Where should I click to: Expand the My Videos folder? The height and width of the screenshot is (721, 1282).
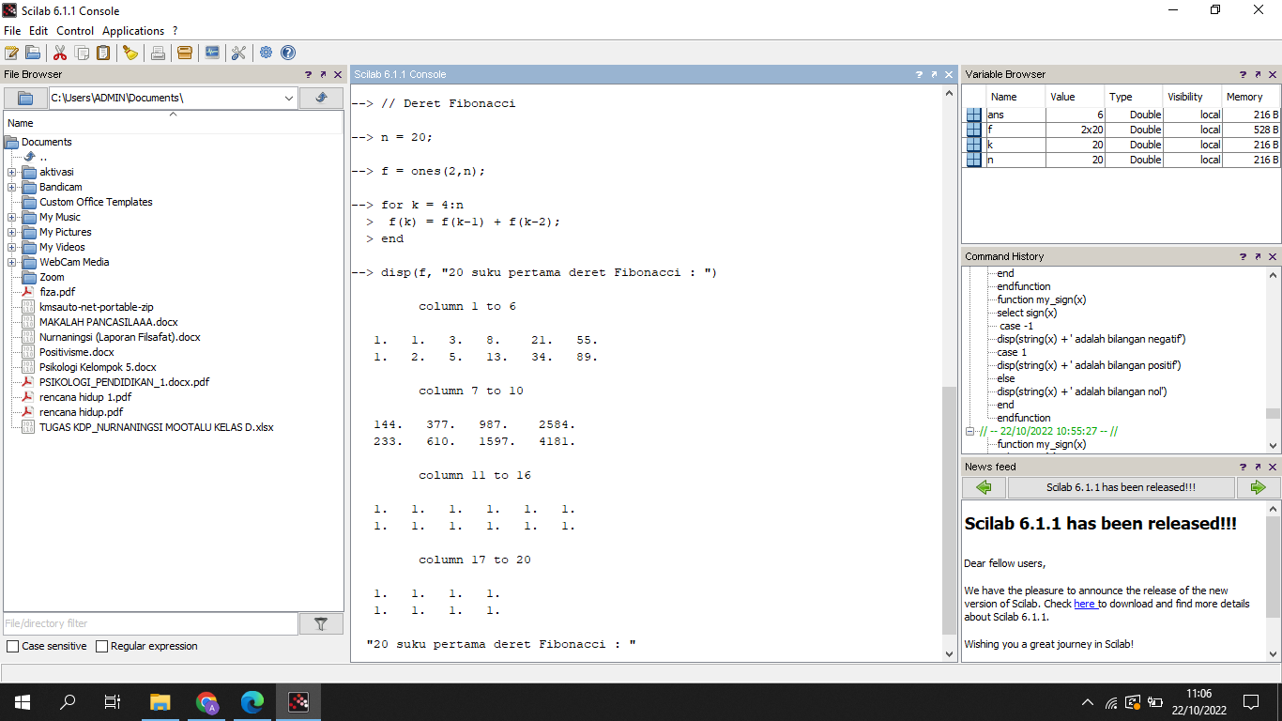(11, 247)
